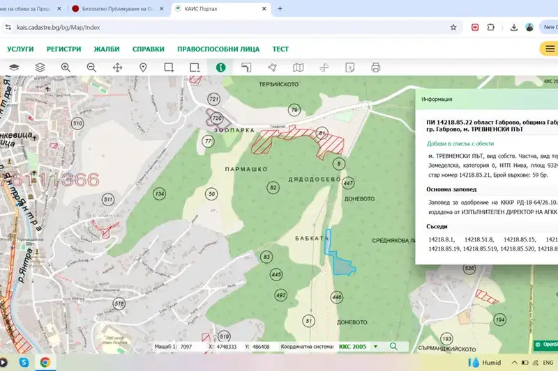
Task: Click neighbor parcel 14218.51.8
Action: pyautogui.click(x=479, y=239)
